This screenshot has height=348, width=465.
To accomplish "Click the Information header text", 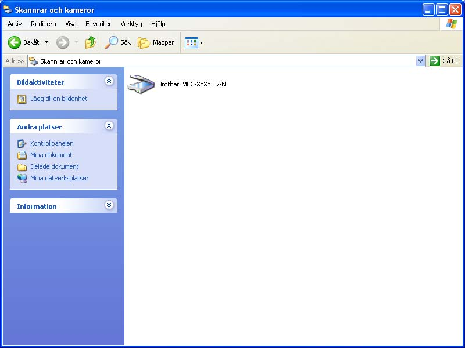I will [x=37, y=206].
